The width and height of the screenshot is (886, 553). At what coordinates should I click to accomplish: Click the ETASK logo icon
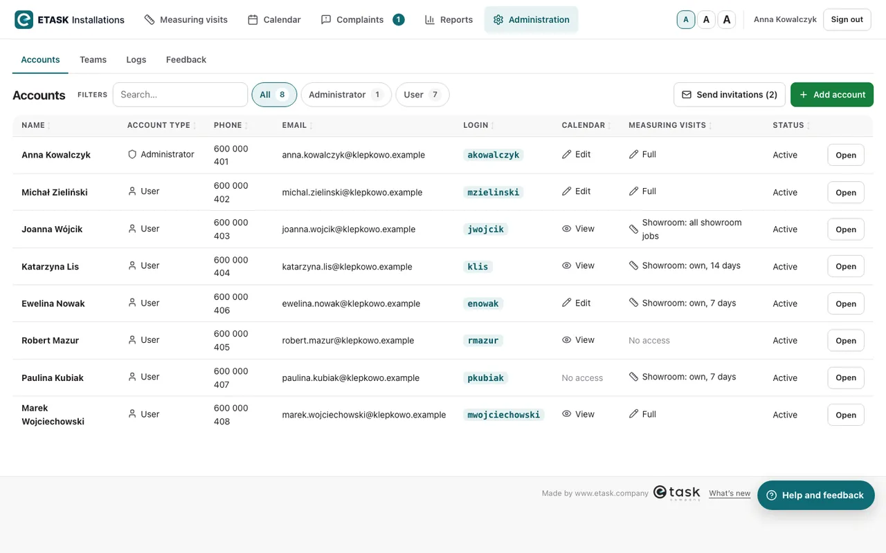point(24,19)
